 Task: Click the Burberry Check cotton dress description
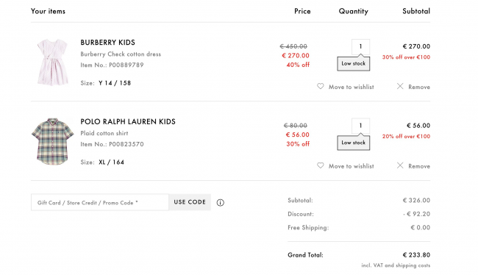point(121,54)
